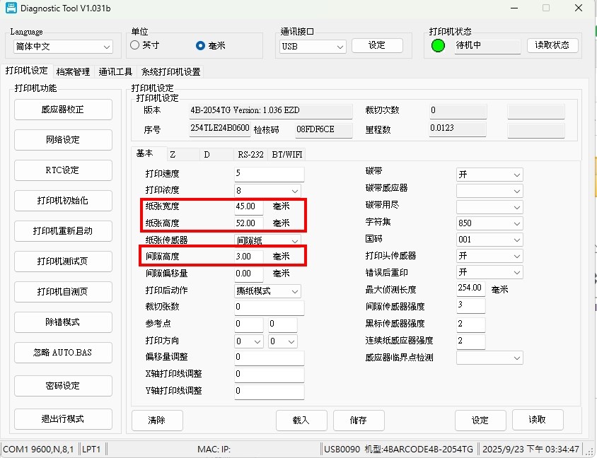Click the 感应器校正 button
This screenshot has width=597, height=458.
click(63, 110)
